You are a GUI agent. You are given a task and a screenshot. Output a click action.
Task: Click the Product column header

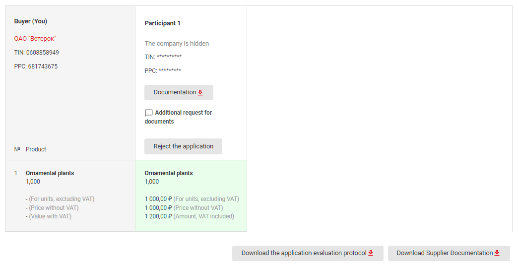coord(36,149)
